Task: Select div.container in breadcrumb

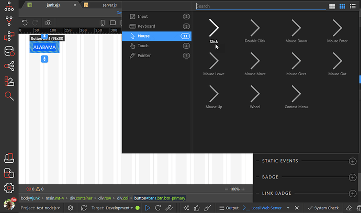Action: (81, 198)
